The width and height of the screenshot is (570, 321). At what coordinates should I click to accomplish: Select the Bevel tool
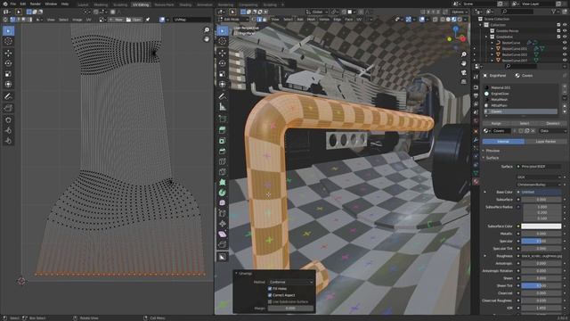[x=222, y=151]
